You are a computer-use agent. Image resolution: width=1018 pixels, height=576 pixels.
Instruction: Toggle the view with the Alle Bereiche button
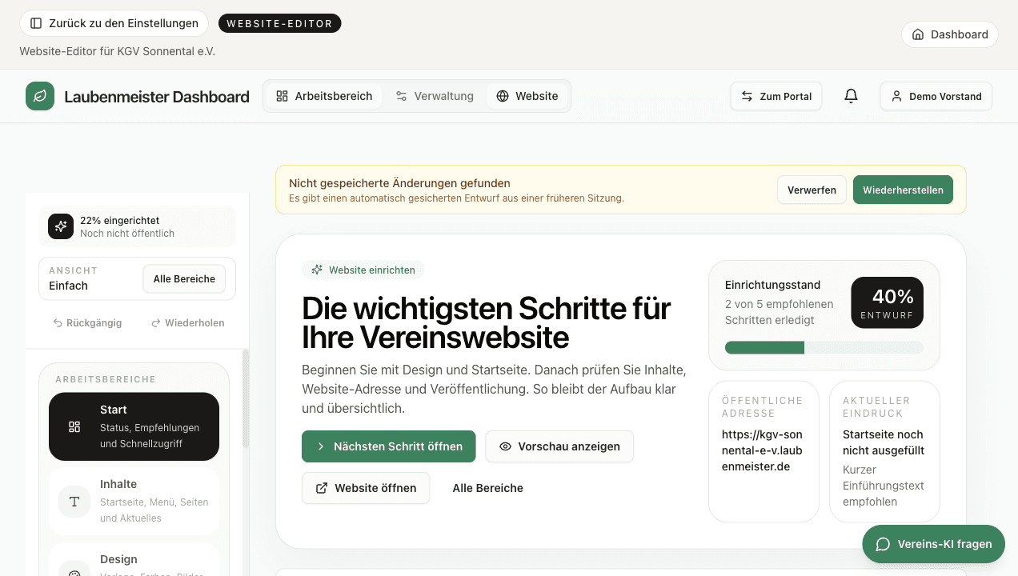pyautogui.click(x=184, y=279)
